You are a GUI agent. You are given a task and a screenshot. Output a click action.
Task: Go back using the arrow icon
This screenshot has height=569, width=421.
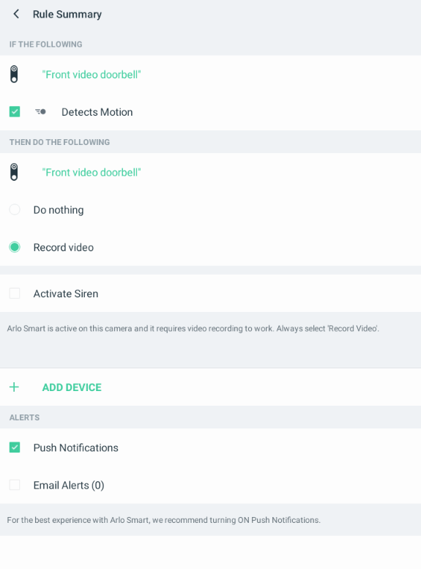click(16, 14)
